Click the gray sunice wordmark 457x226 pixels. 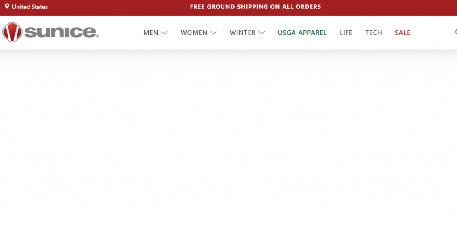(x=61, y=32)
